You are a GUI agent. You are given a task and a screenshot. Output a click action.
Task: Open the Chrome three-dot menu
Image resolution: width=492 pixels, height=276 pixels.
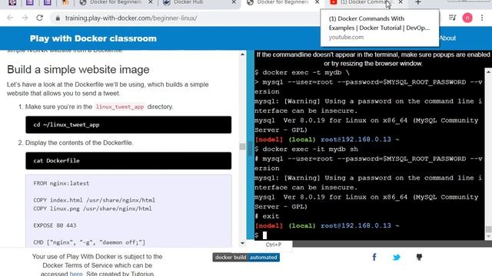coord(482,18)
